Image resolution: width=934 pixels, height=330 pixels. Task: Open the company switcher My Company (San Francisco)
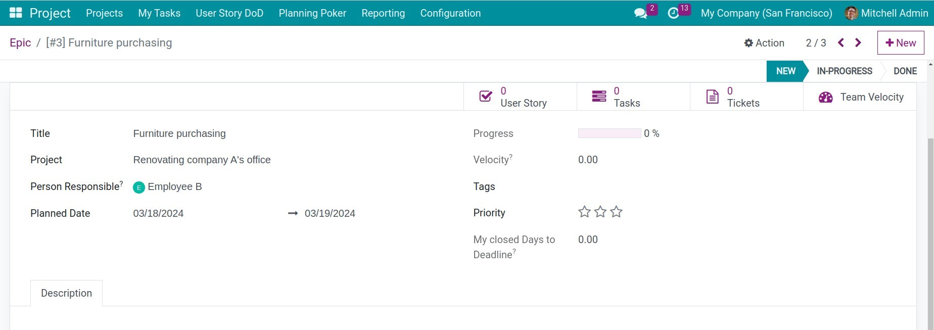tap(766, 13)
